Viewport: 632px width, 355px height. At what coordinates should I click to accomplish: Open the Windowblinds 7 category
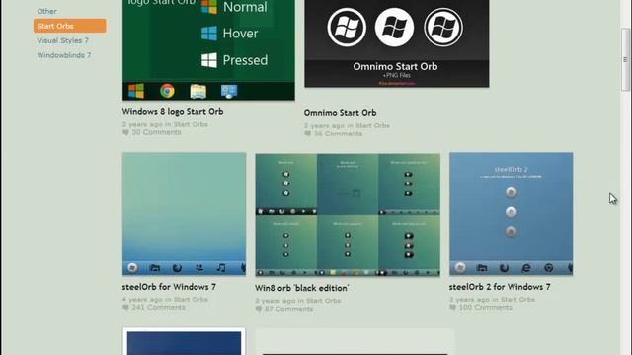(63, 55)
